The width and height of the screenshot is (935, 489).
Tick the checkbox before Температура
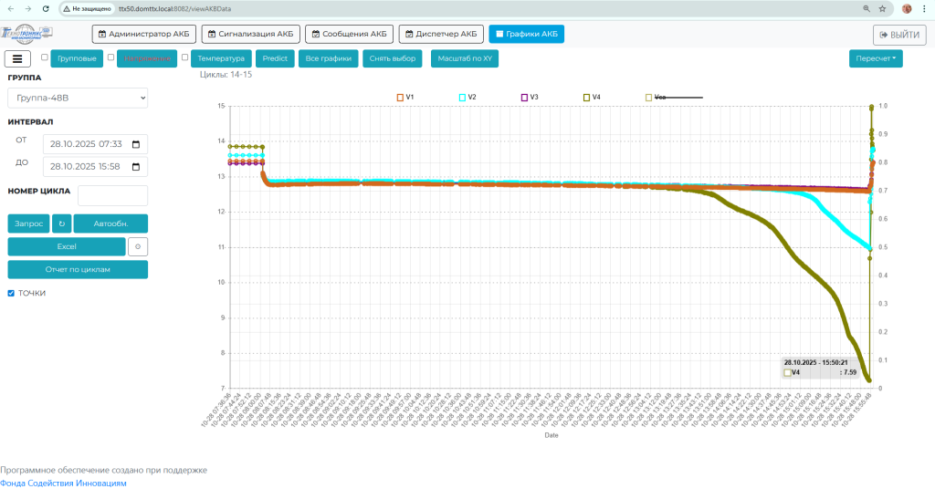tap(184, 57)
